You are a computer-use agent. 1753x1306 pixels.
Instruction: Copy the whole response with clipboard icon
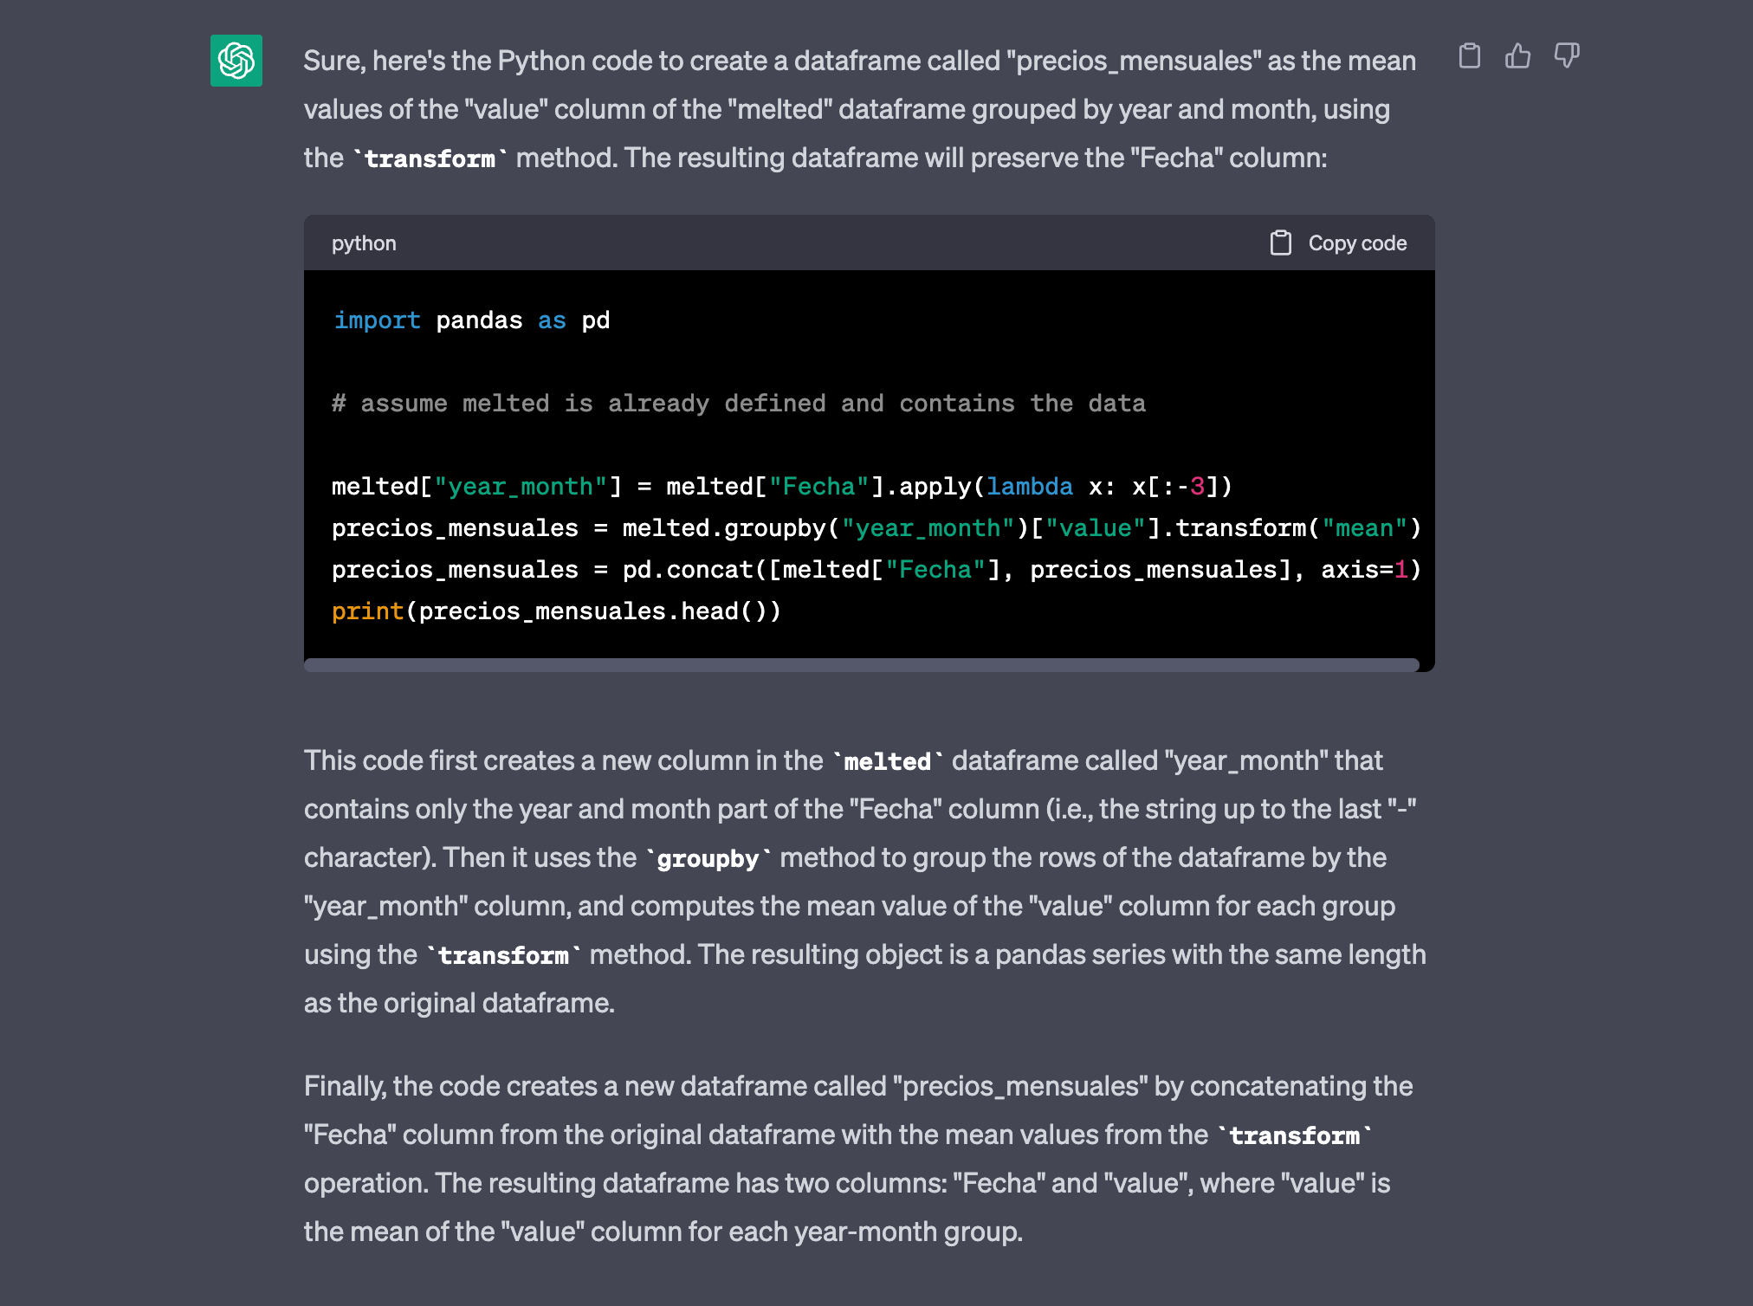1470,56
